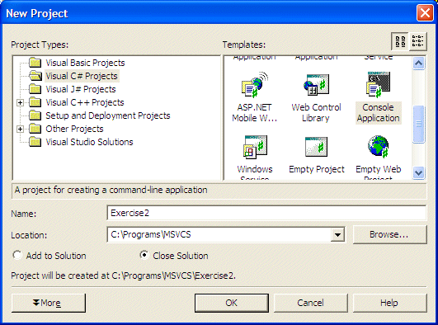Click the templates scrollbar up arrow
Image resolution: width=438 pixels, height=325 pixels.
click(x=418, y=63)
